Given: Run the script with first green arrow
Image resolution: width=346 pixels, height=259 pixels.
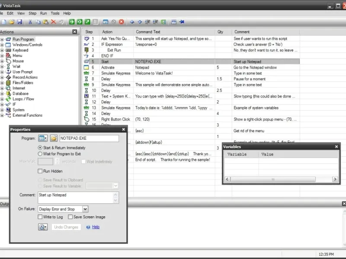Looking at the screenshot, I should (72, 22).
